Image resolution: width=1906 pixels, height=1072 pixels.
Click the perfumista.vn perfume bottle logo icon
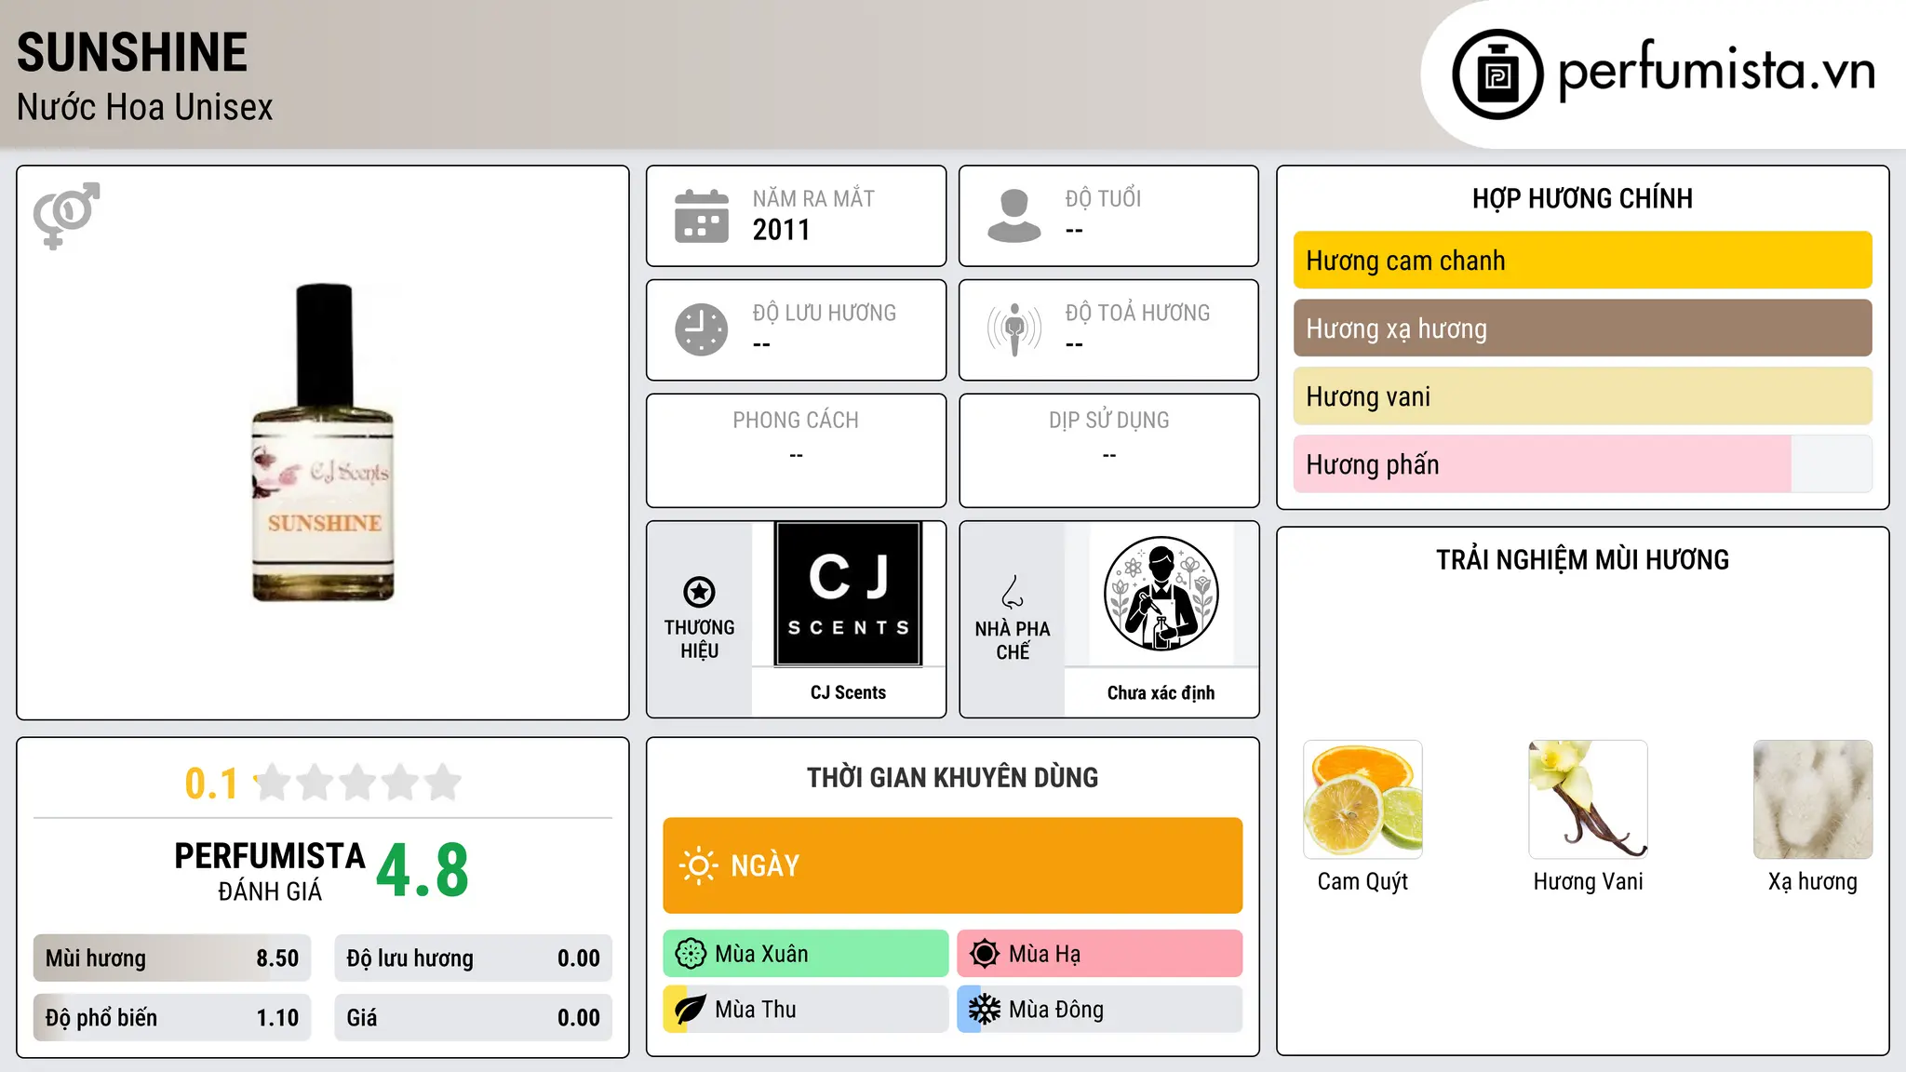[1497, 74]
